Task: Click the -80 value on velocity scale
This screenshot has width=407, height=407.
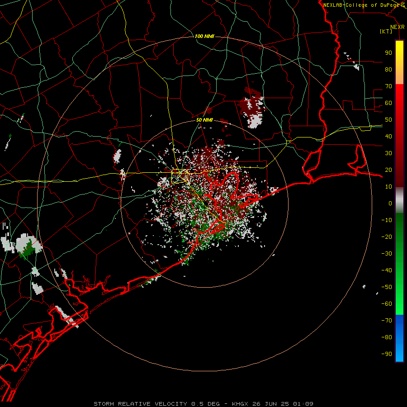Action: [387, 337]
